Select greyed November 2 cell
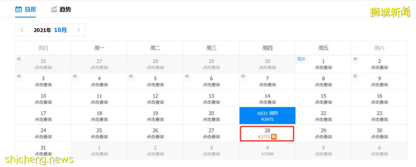The image size is (416, 167). coord(155,150)
